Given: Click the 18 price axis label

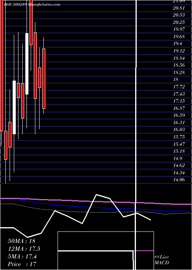Looking at the screenshot, I should pyautogui.click(x=176, y=79).
